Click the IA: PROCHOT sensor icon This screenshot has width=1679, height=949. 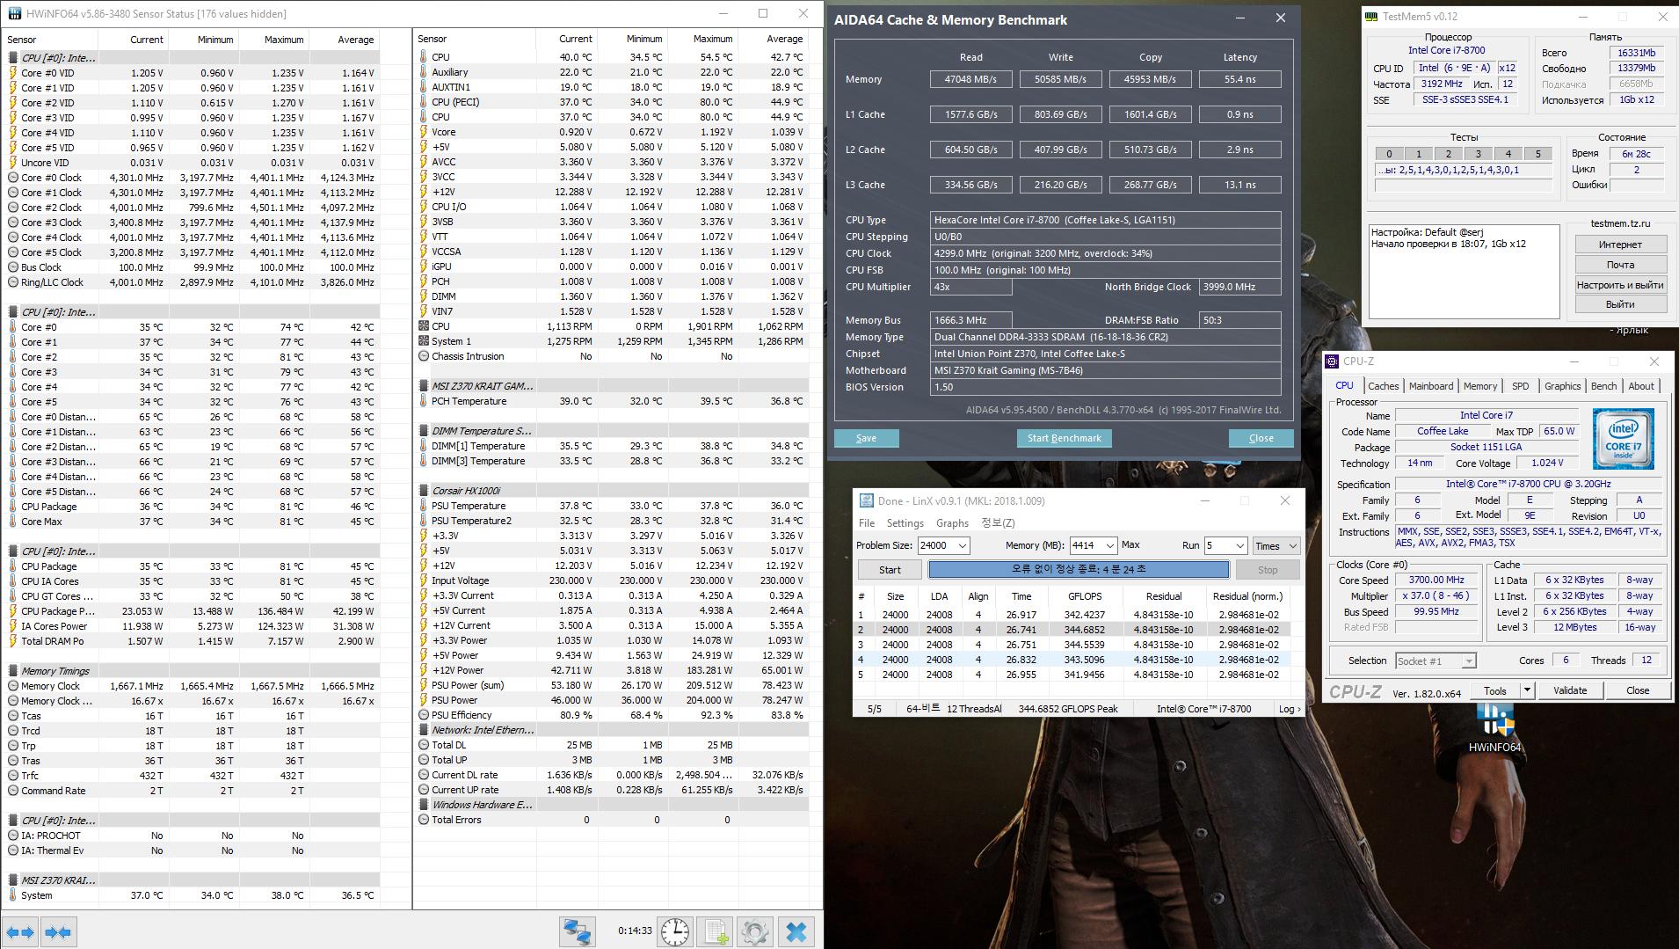[13, 836]
